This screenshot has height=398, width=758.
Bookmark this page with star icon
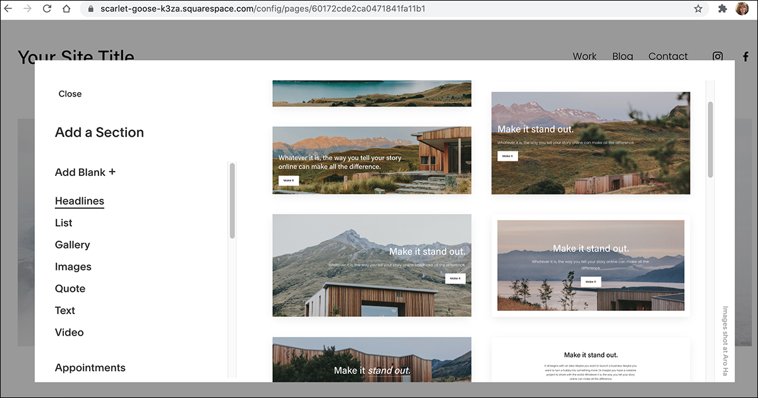(698, 9)
